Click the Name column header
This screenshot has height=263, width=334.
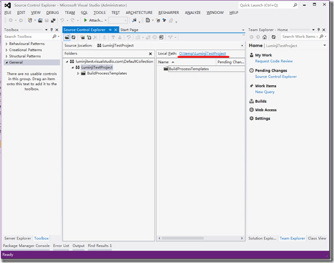pos(186,62)
